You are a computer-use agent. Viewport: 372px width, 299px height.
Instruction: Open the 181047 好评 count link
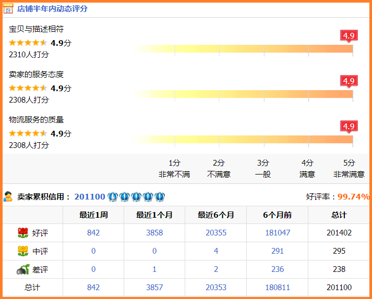point(278,233)
